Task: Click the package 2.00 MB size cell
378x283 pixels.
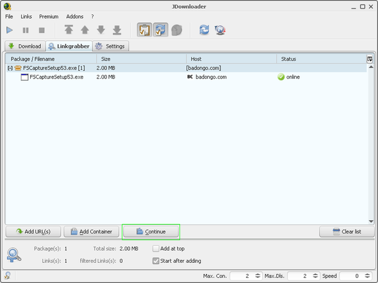Action: pos(106,68)
